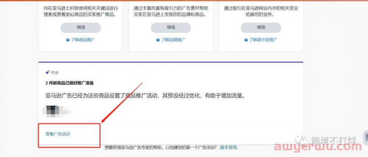Click the WeChat logo in the watermark
The height and width of the screenshot is (157, 368).
302,140
